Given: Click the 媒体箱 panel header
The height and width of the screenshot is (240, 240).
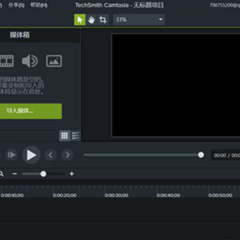Looking at the screenshot, I should point(20,35).
